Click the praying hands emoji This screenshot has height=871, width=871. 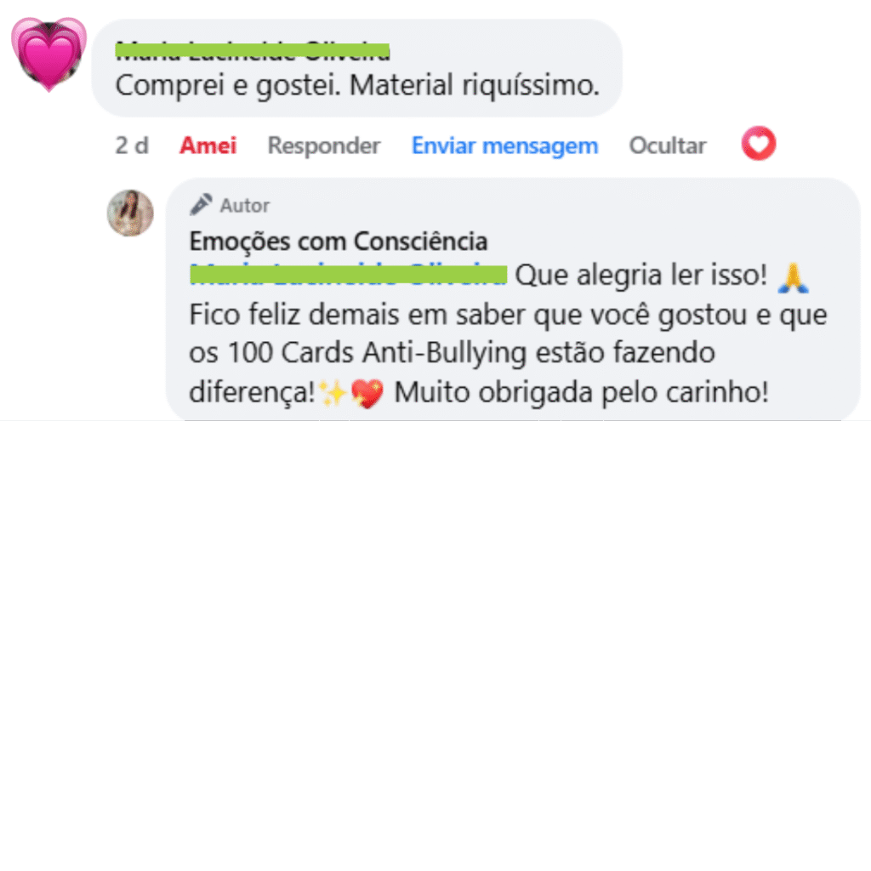point(793,277)
